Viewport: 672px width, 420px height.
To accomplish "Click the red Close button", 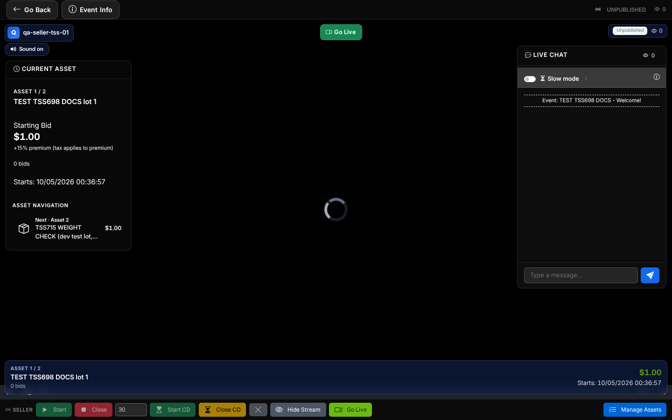I will [x=93, y=410].
